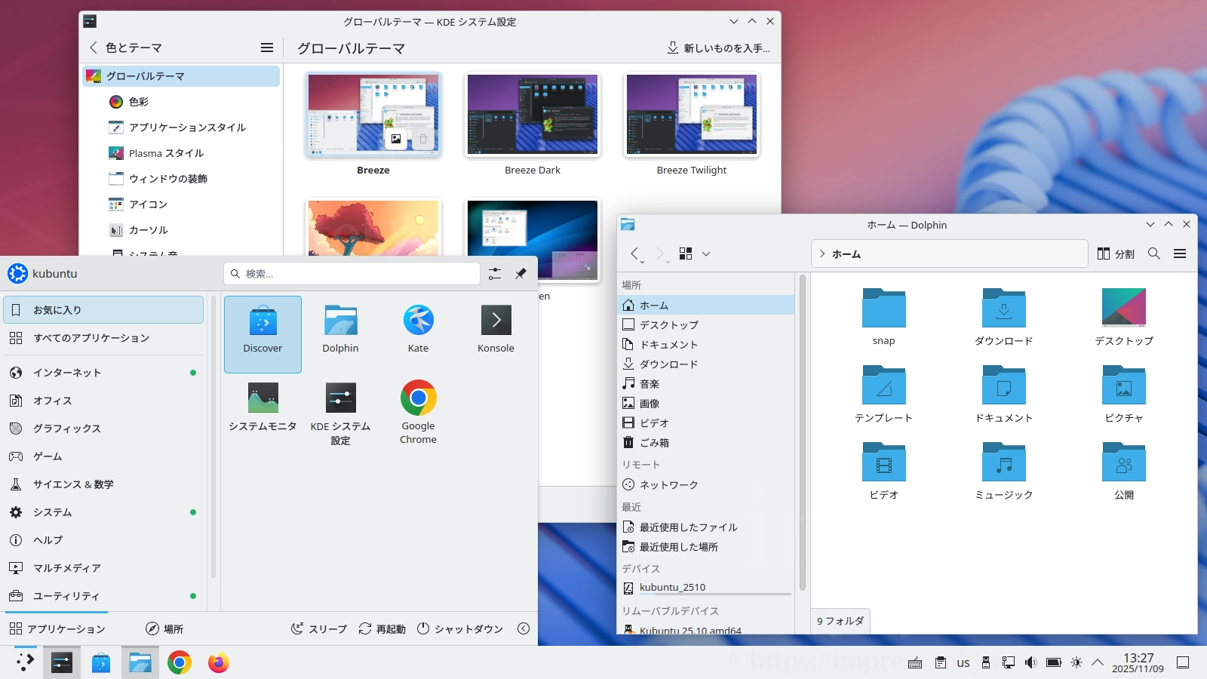Viewport: 1207px width, 679px height.
Task: Open Dolphin from the launcher favorites
Action: [x=340, y=334]
